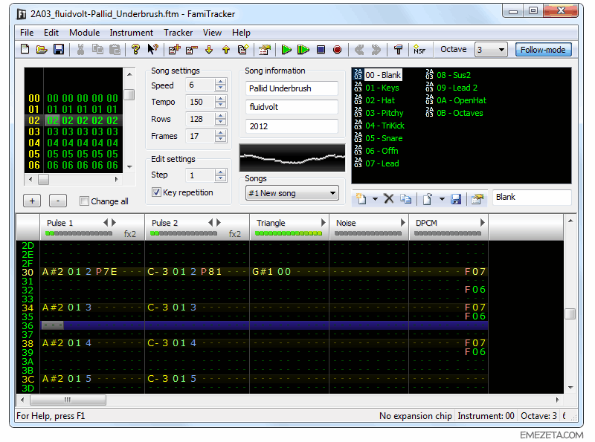Click the + button below frame list

pyautogui.click(x=32, y=201)
